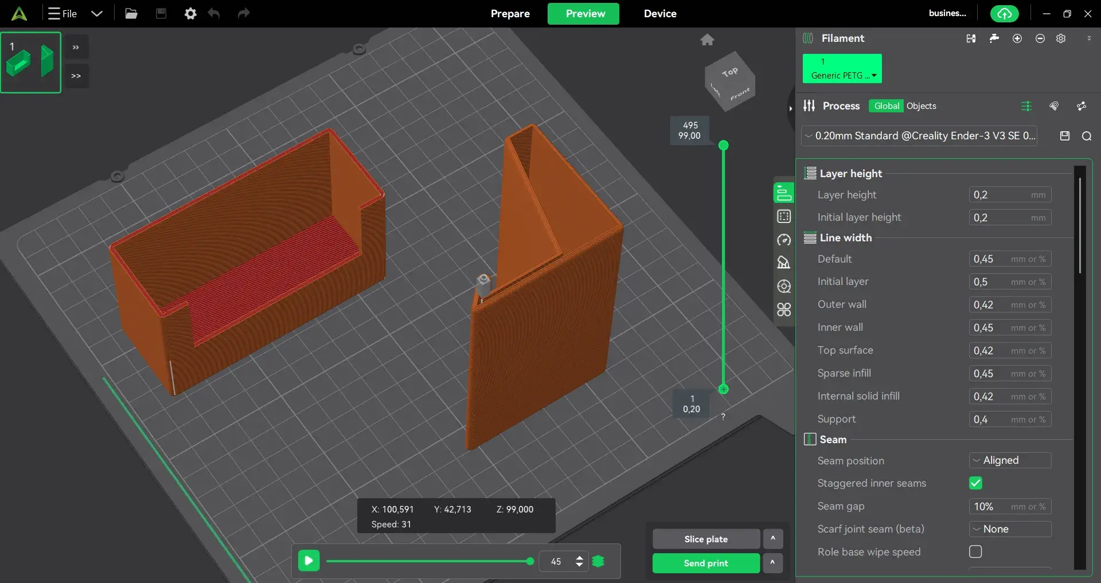Click the Slice plate button

coord(706,539)
